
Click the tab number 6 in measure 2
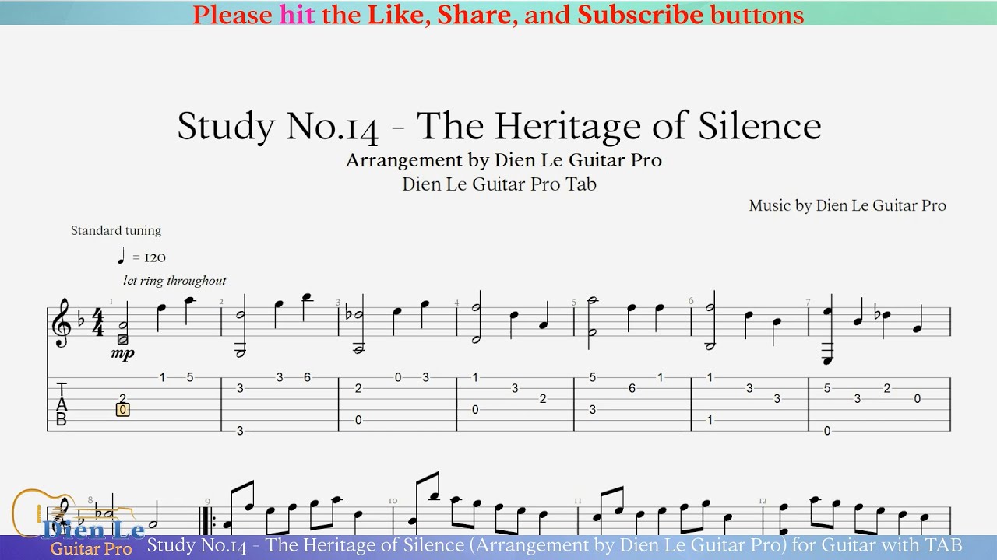(x=308, y=377)
